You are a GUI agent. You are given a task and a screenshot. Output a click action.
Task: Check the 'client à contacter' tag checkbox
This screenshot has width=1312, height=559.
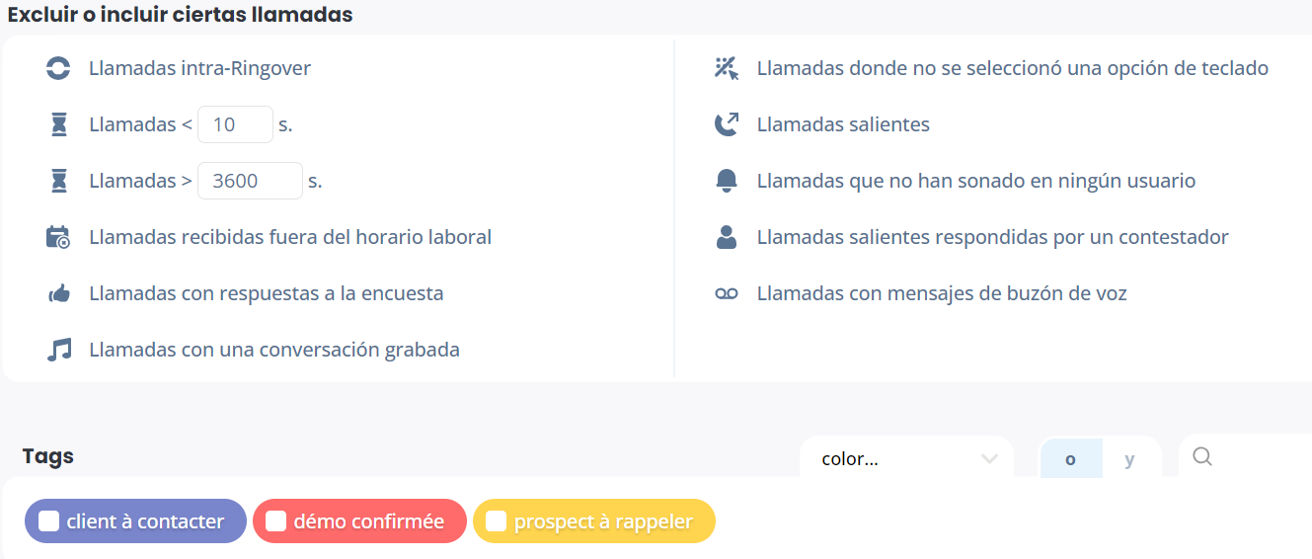click(48, 521)
